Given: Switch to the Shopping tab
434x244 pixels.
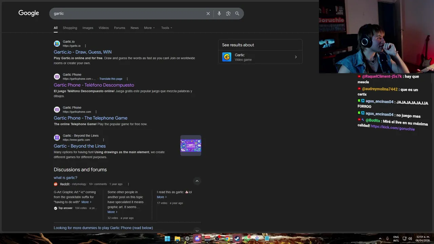Looking at the screenshot, I should pos(70,28).
